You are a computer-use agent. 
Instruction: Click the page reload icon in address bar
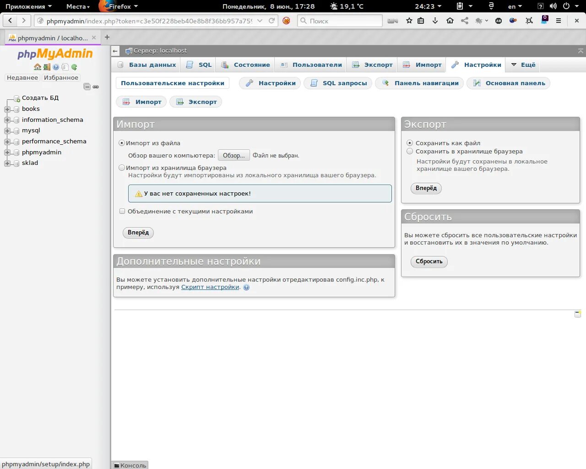[271, 21]
